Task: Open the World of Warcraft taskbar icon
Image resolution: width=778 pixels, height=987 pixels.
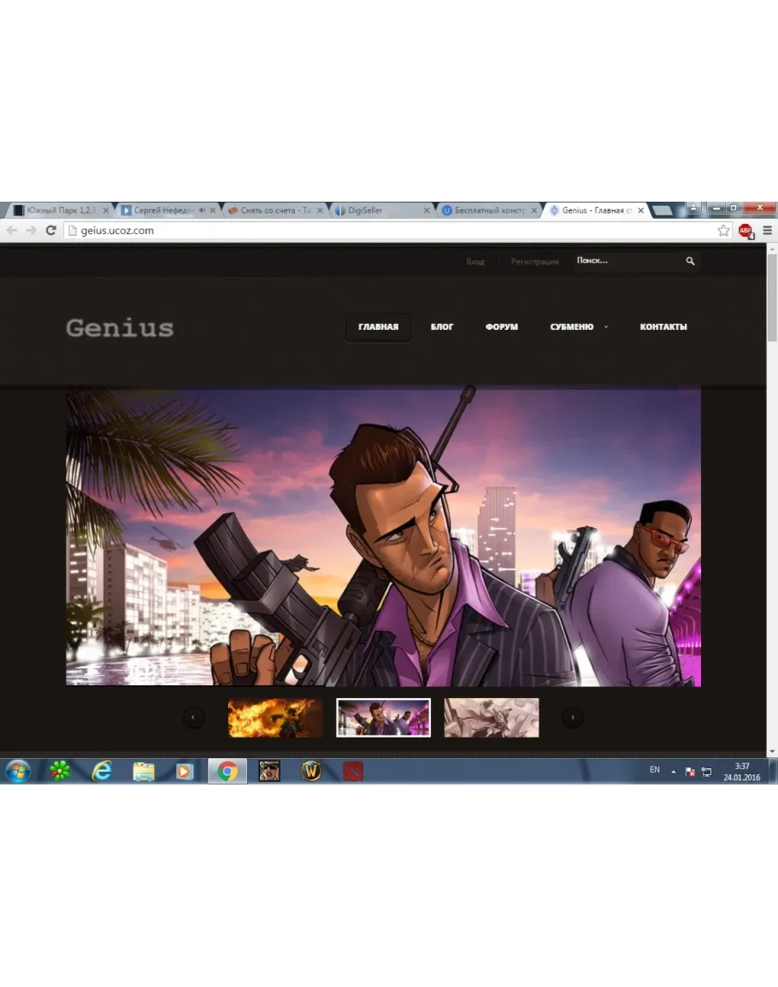Action: (311, 771)
